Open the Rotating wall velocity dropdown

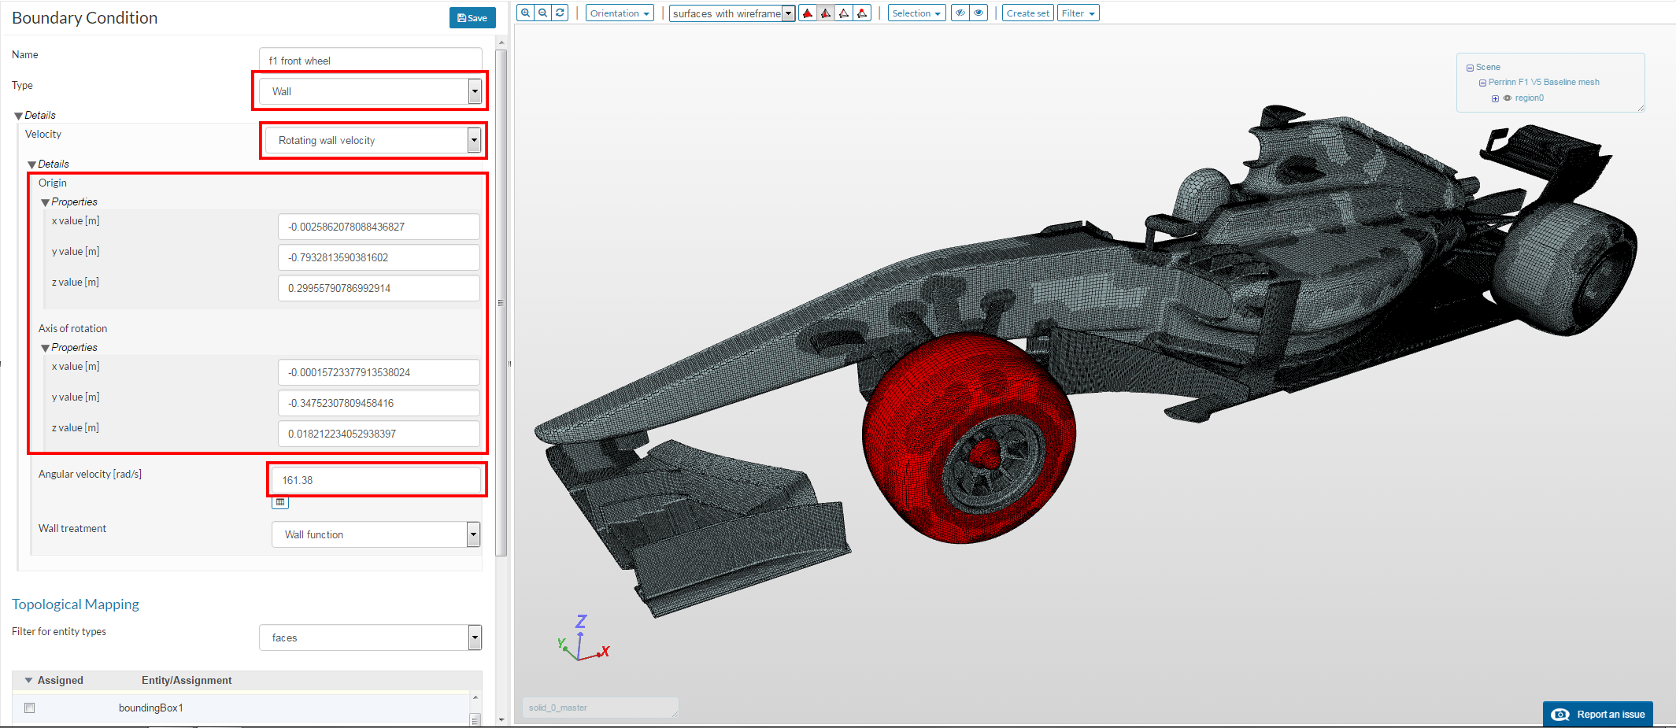coord(373,140)
